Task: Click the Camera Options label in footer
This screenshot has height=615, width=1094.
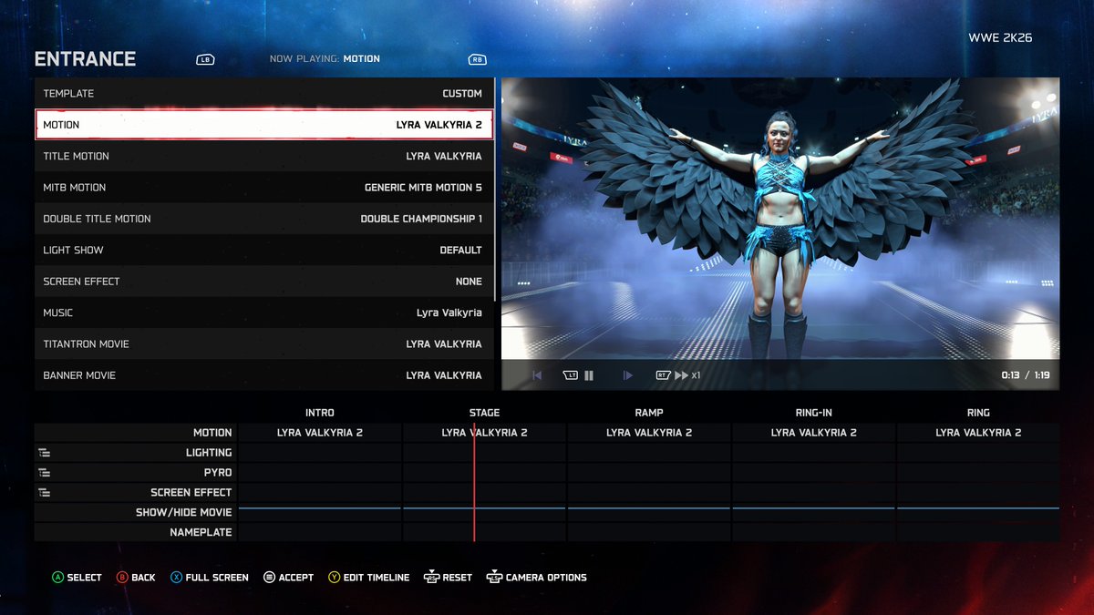Action: pos(546,578)
